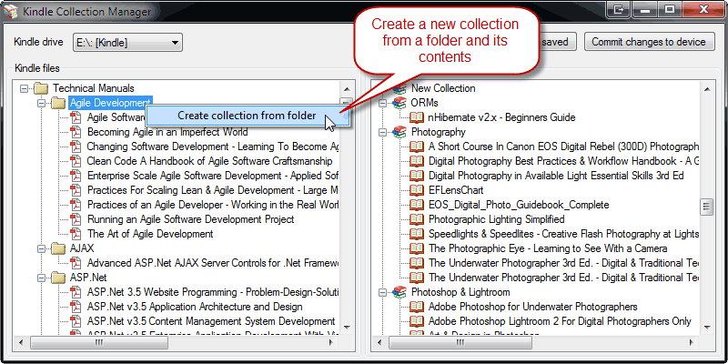
Task: Collapse the ORMs collection node
Action: pyautogui.click(x=382, y=103)
